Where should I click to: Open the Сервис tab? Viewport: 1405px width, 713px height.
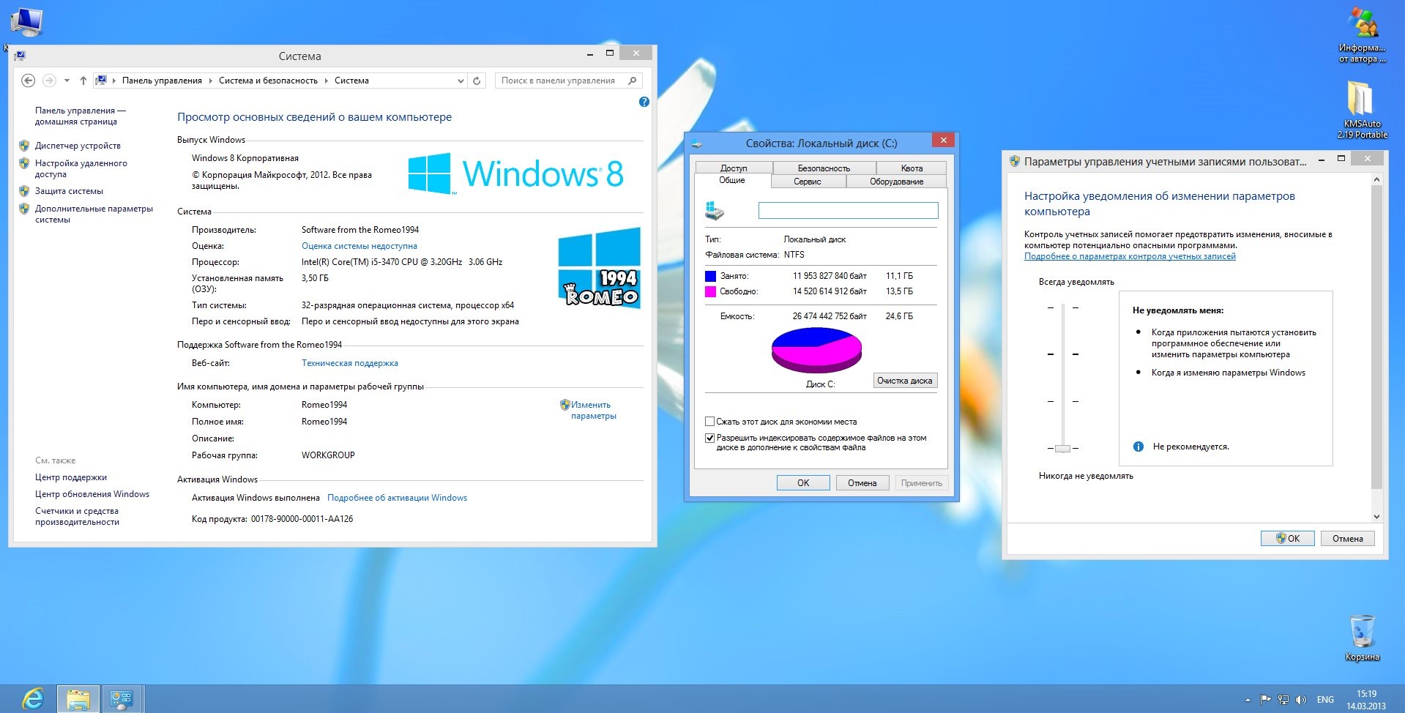tap(808, 181)
